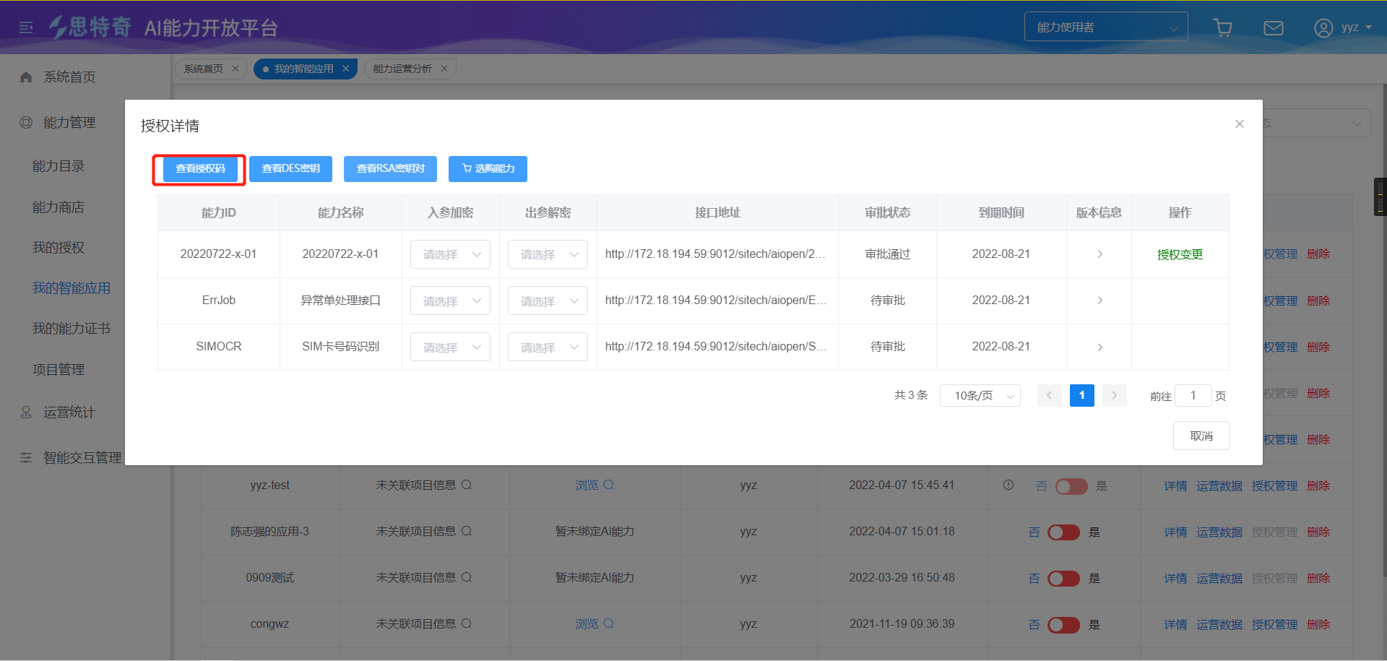Open 出参解密 dropdown for ErrJob
Viewport: 1387px width, 661px height.
[548, 301]
